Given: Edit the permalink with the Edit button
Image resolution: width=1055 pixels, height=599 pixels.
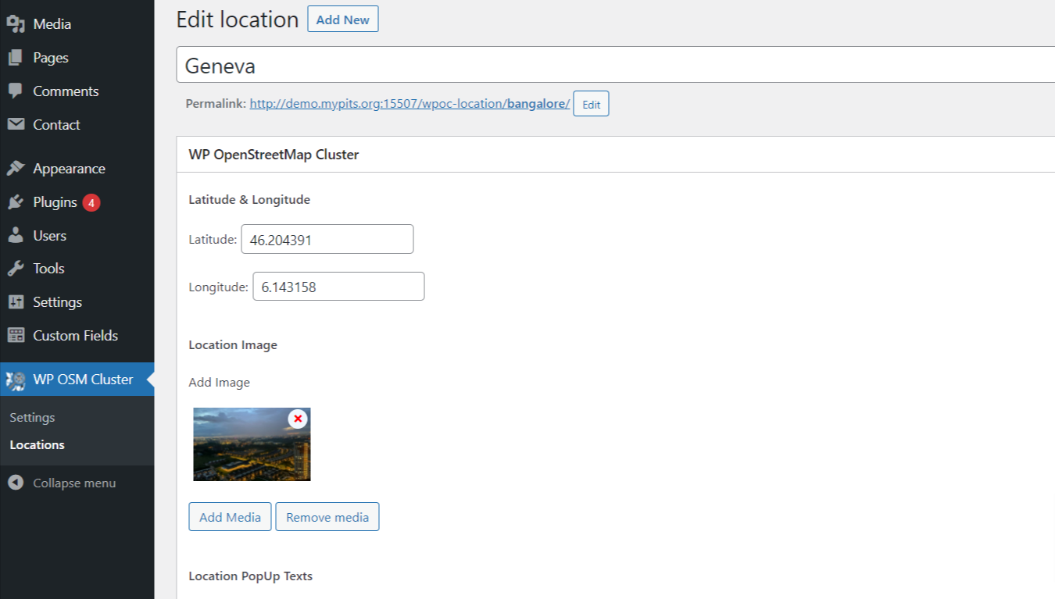Looking at the screenshot, I should pos(590,103).
